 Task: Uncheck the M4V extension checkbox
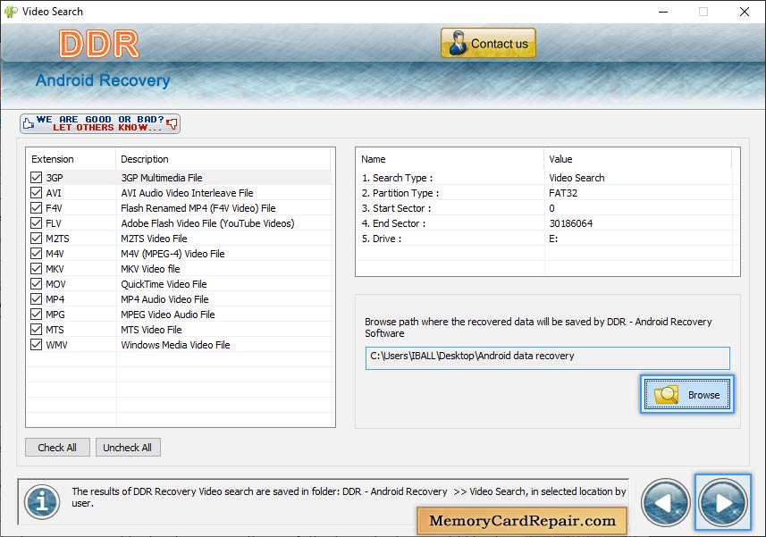pyautogui.click(x=36, y=253)
